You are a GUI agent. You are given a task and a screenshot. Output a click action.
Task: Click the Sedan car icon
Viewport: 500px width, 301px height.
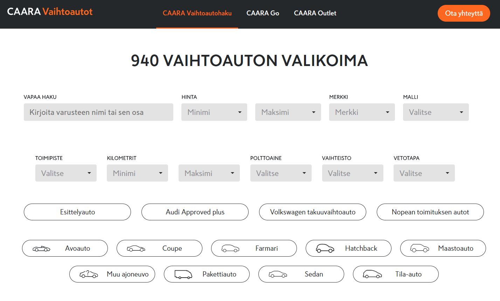(x=278, y=274)
